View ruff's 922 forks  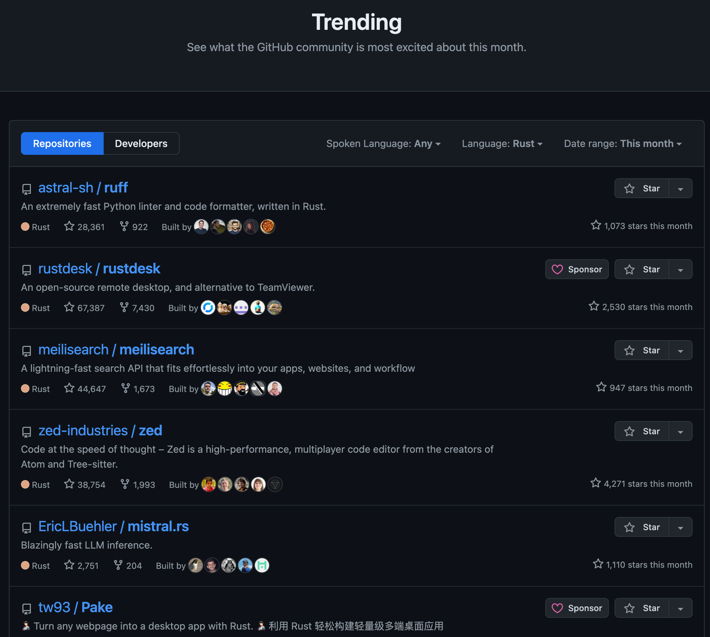pyautogui.click(x=134, y=226)
